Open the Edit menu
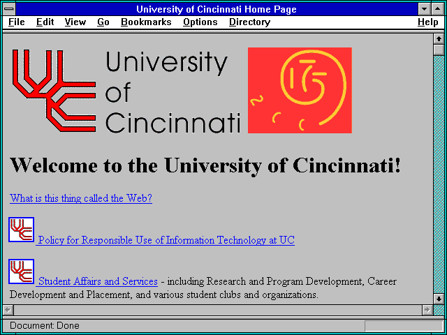 (45, 22)
